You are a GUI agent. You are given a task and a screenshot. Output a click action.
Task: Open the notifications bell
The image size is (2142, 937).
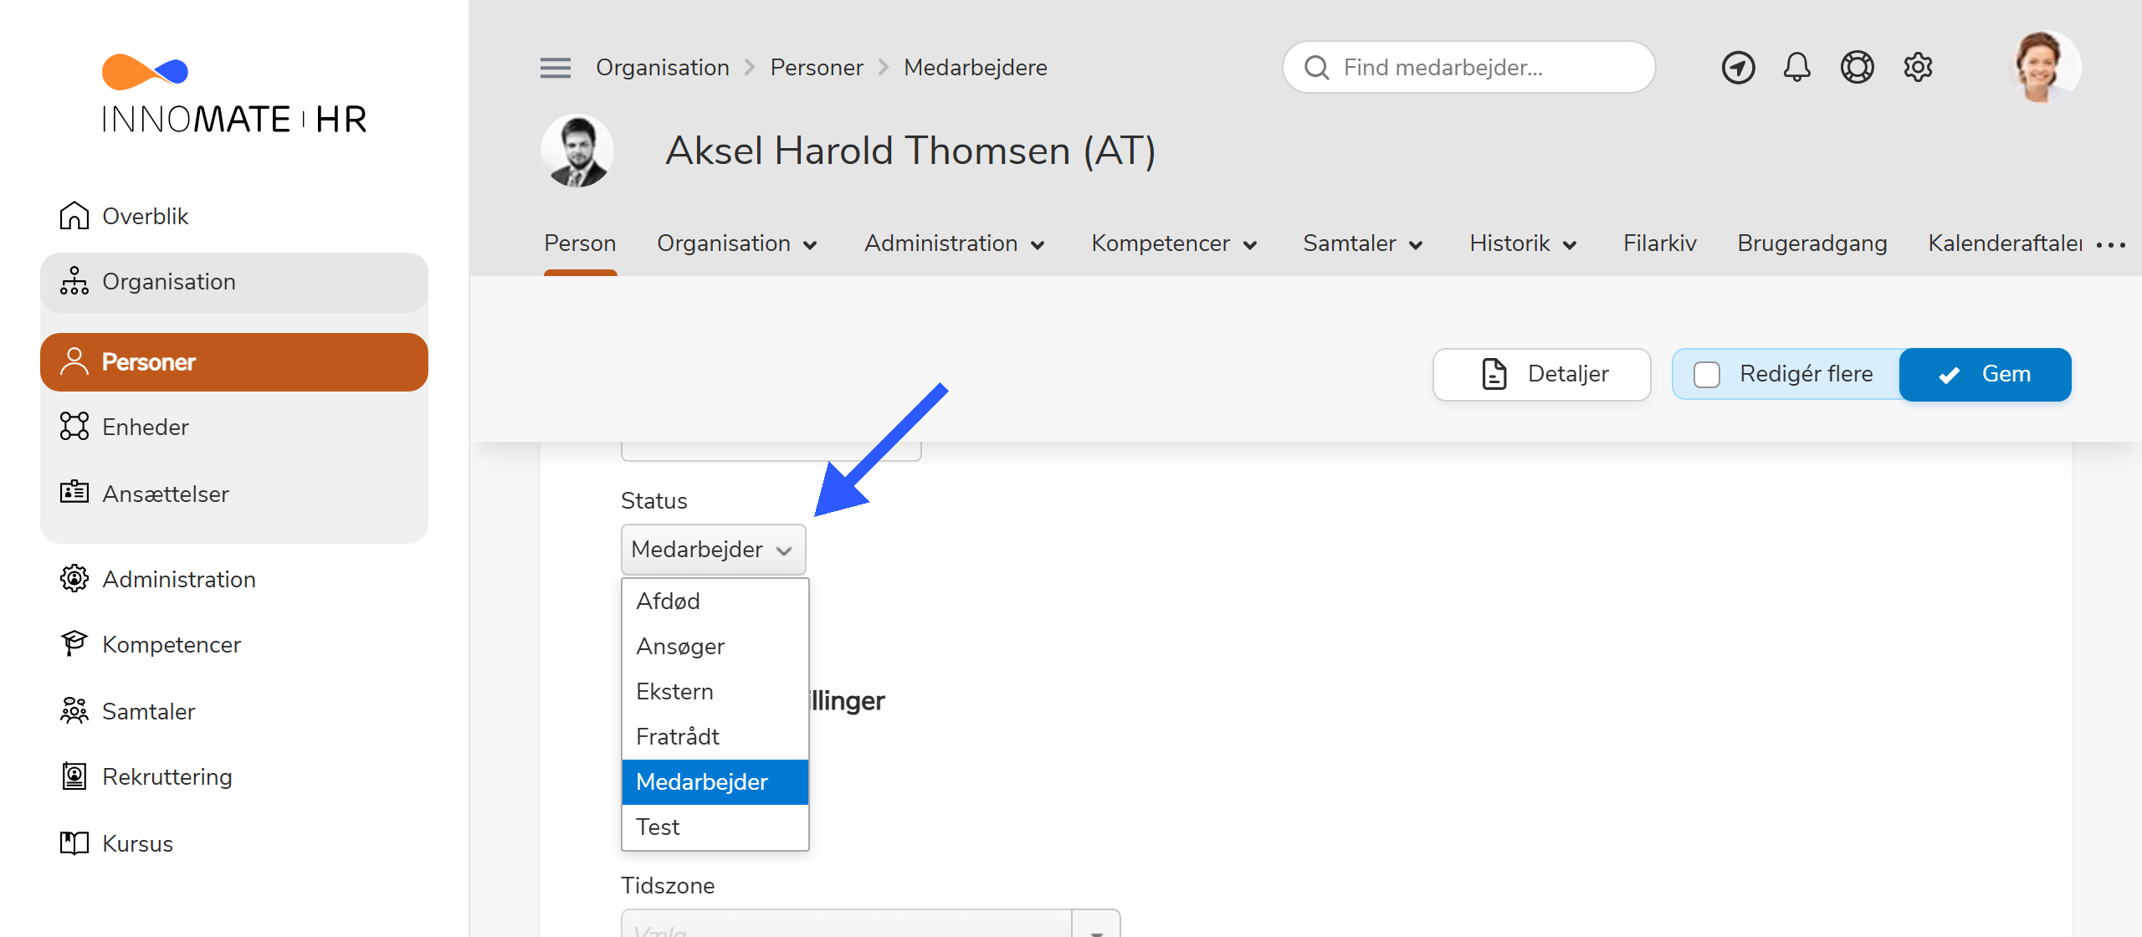coord(1796,67)
